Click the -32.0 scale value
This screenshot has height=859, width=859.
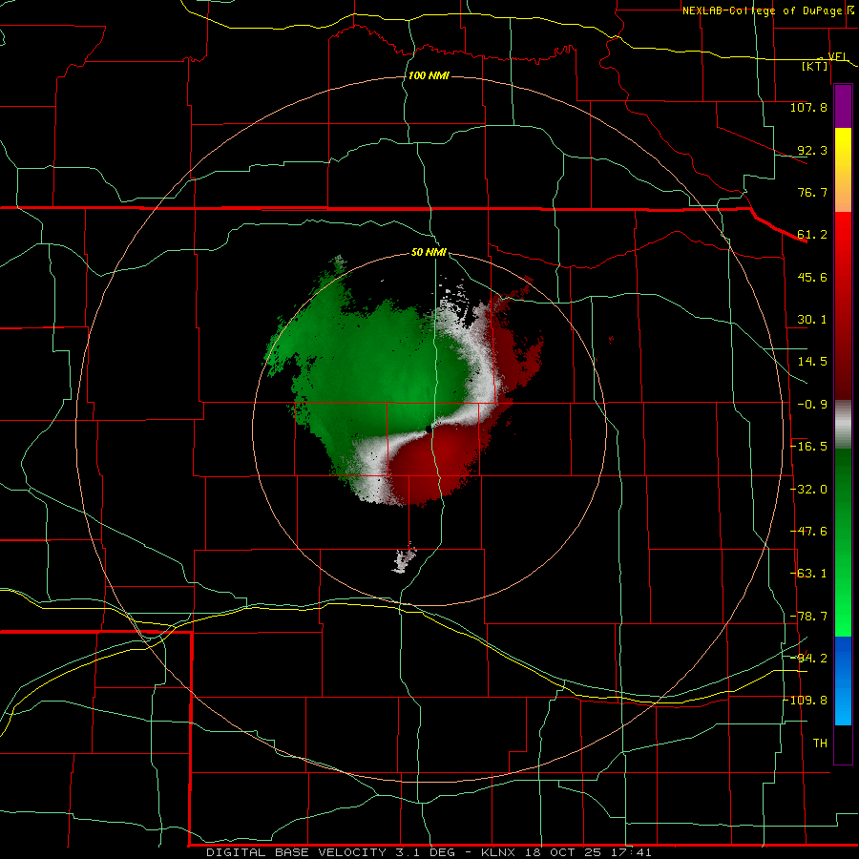[x=808, y=490]
